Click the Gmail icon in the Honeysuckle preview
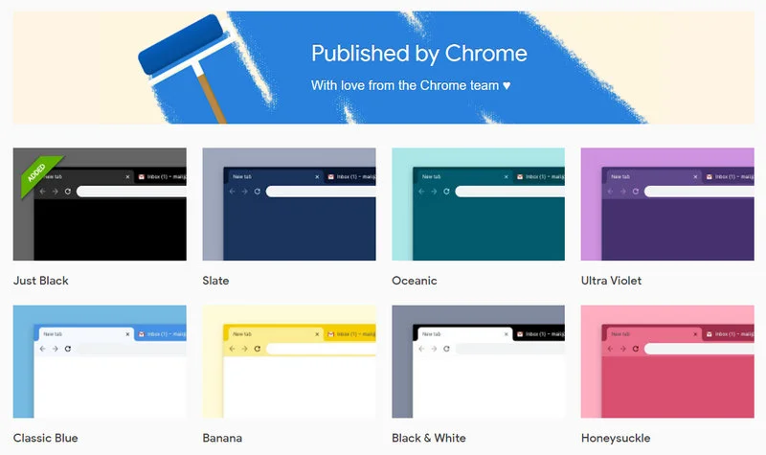Image resolution: width=766 pixels, height=455 pixels. tap(709, 334)
